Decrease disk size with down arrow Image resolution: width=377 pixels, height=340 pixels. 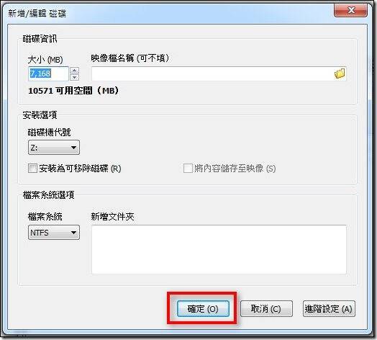click(x=74, y=77)
